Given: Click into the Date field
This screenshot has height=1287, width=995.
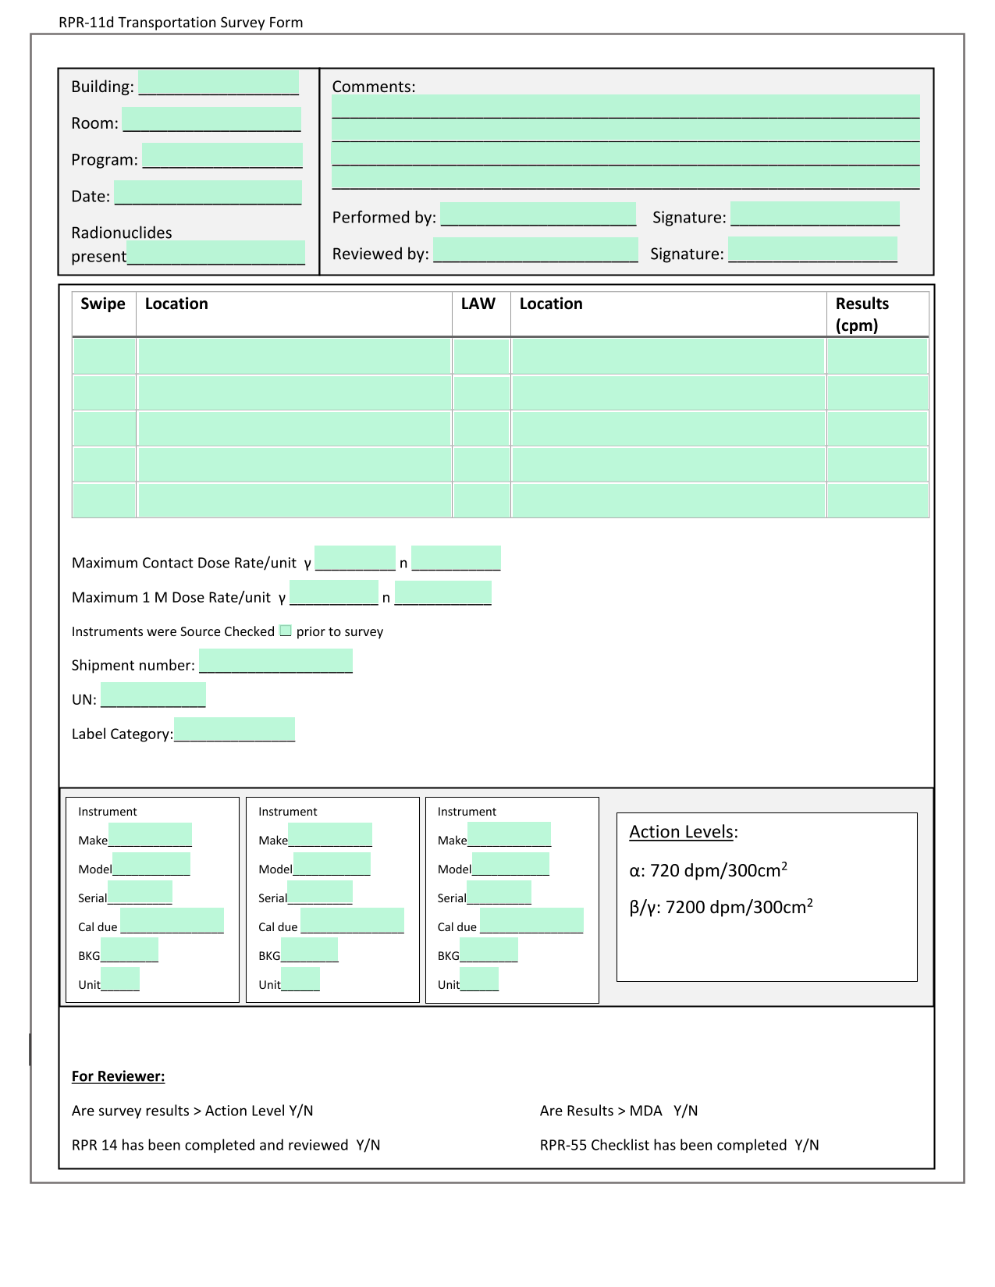Looking at the screenshot, I should point(208,193).
